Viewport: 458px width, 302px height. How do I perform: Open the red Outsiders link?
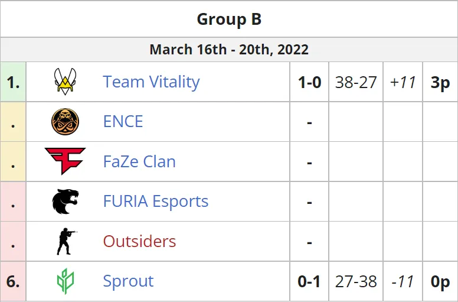139,241
